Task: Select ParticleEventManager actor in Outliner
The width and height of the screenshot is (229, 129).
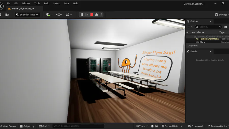Action: point(209,39)
